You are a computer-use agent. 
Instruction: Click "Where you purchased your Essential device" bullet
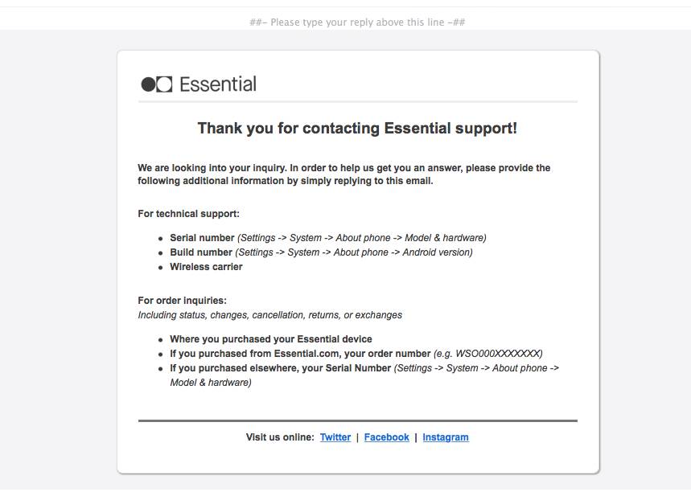tap(271, 339)
